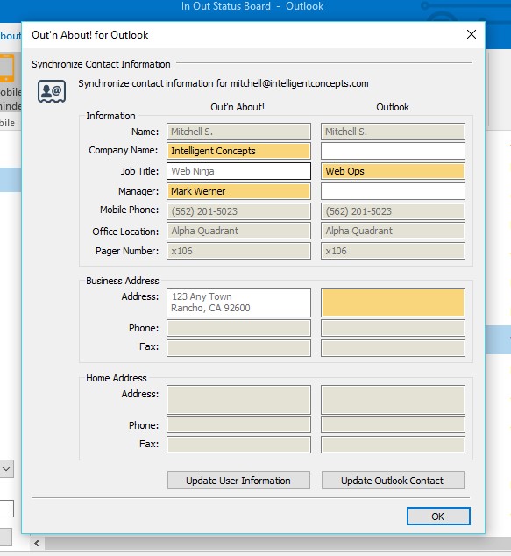Click Out'n About! Home Fax field

(238, 445)
